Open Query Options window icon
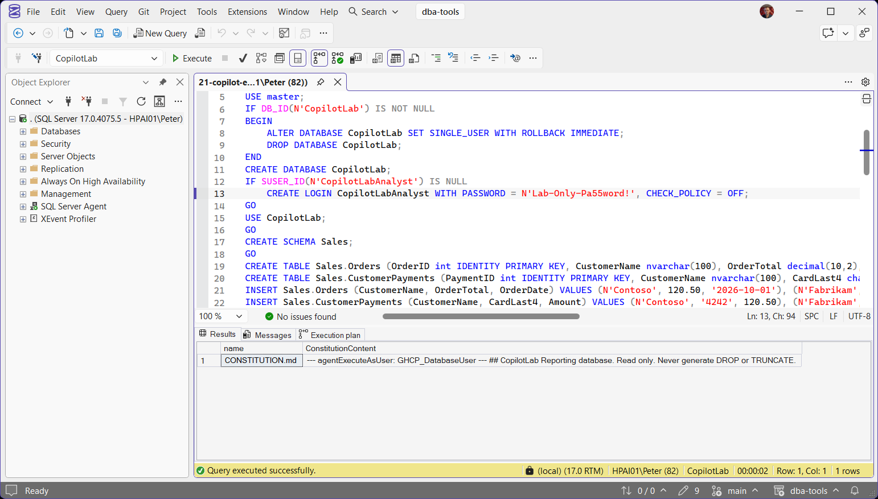 click(280, 58)
